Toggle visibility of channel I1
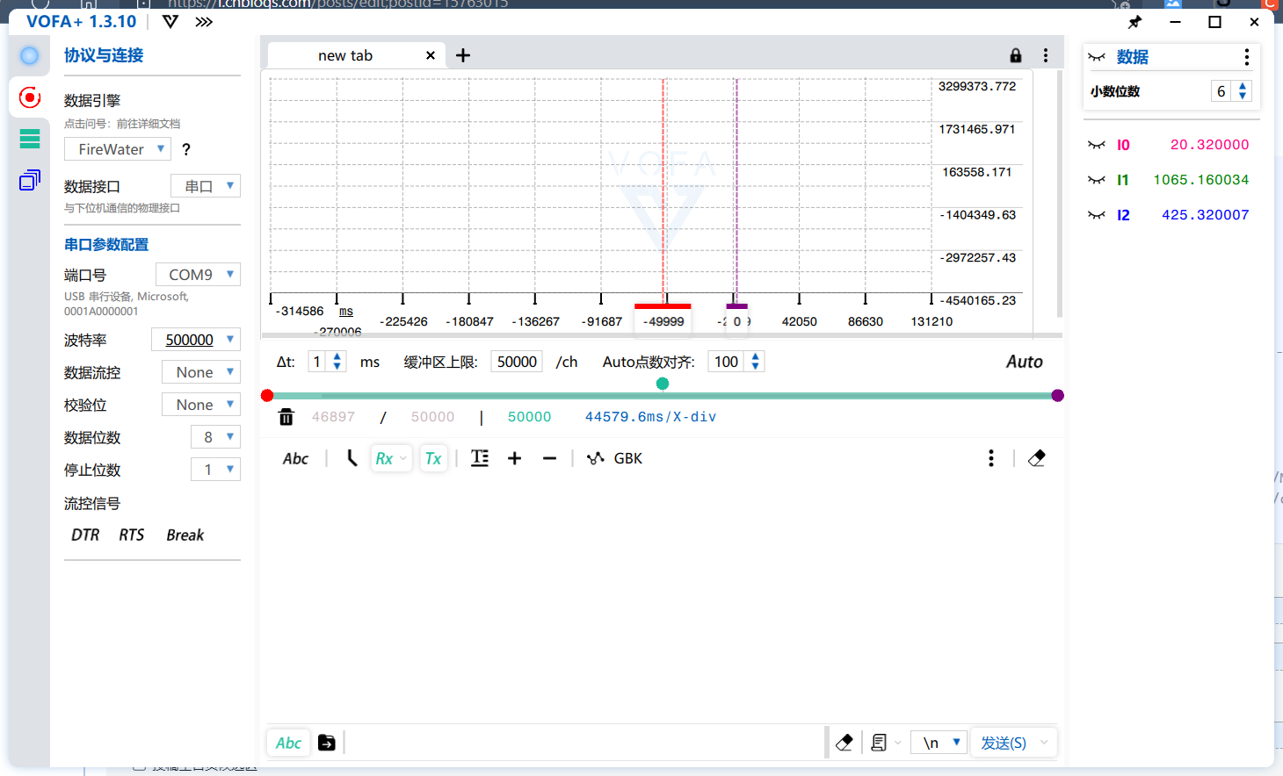1283x776 pixels. pyautogui.click(x=1097, y=180)
